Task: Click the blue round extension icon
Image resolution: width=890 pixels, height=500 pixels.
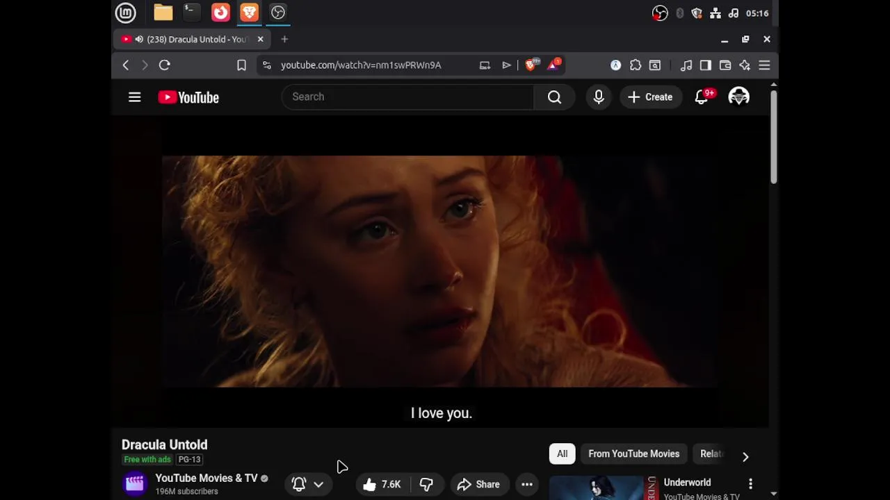Action: pos(616,65)
